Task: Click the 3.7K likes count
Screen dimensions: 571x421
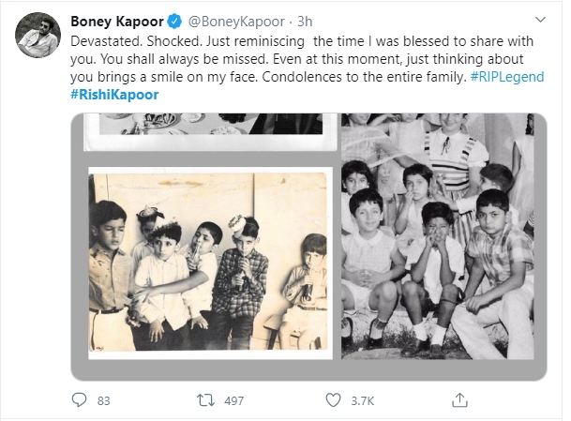Action: tap(360, 400)
